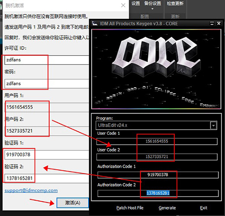Click Patch Host File in keygen

coord(130,208)
